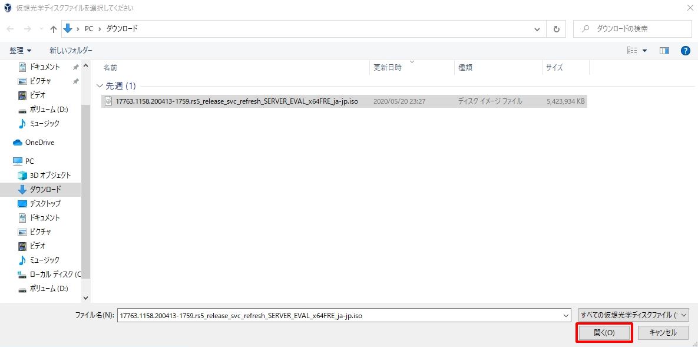698x347 pixels.
Task: Open view options dropdown arrow
Action: point(644,51)
